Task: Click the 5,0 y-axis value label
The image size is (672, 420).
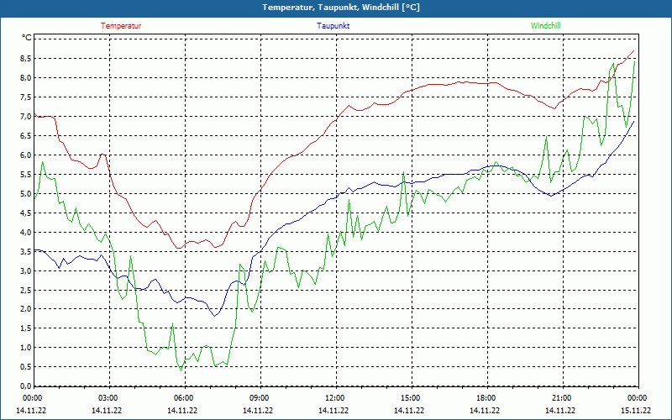Action: point(26,193)
